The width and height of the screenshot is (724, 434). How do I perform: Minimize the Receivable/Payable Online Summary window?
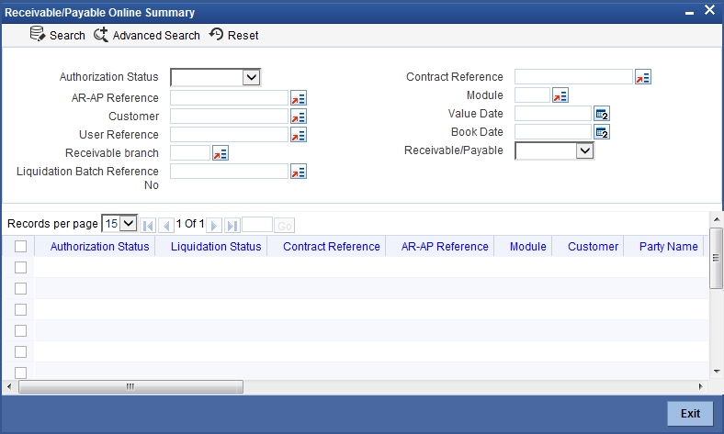click(689, 13)
